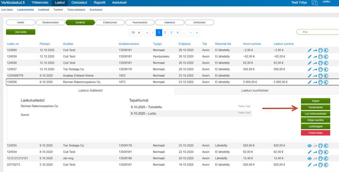
Task: Click the euro payment icon for invoice 124557
Action: 326,69
